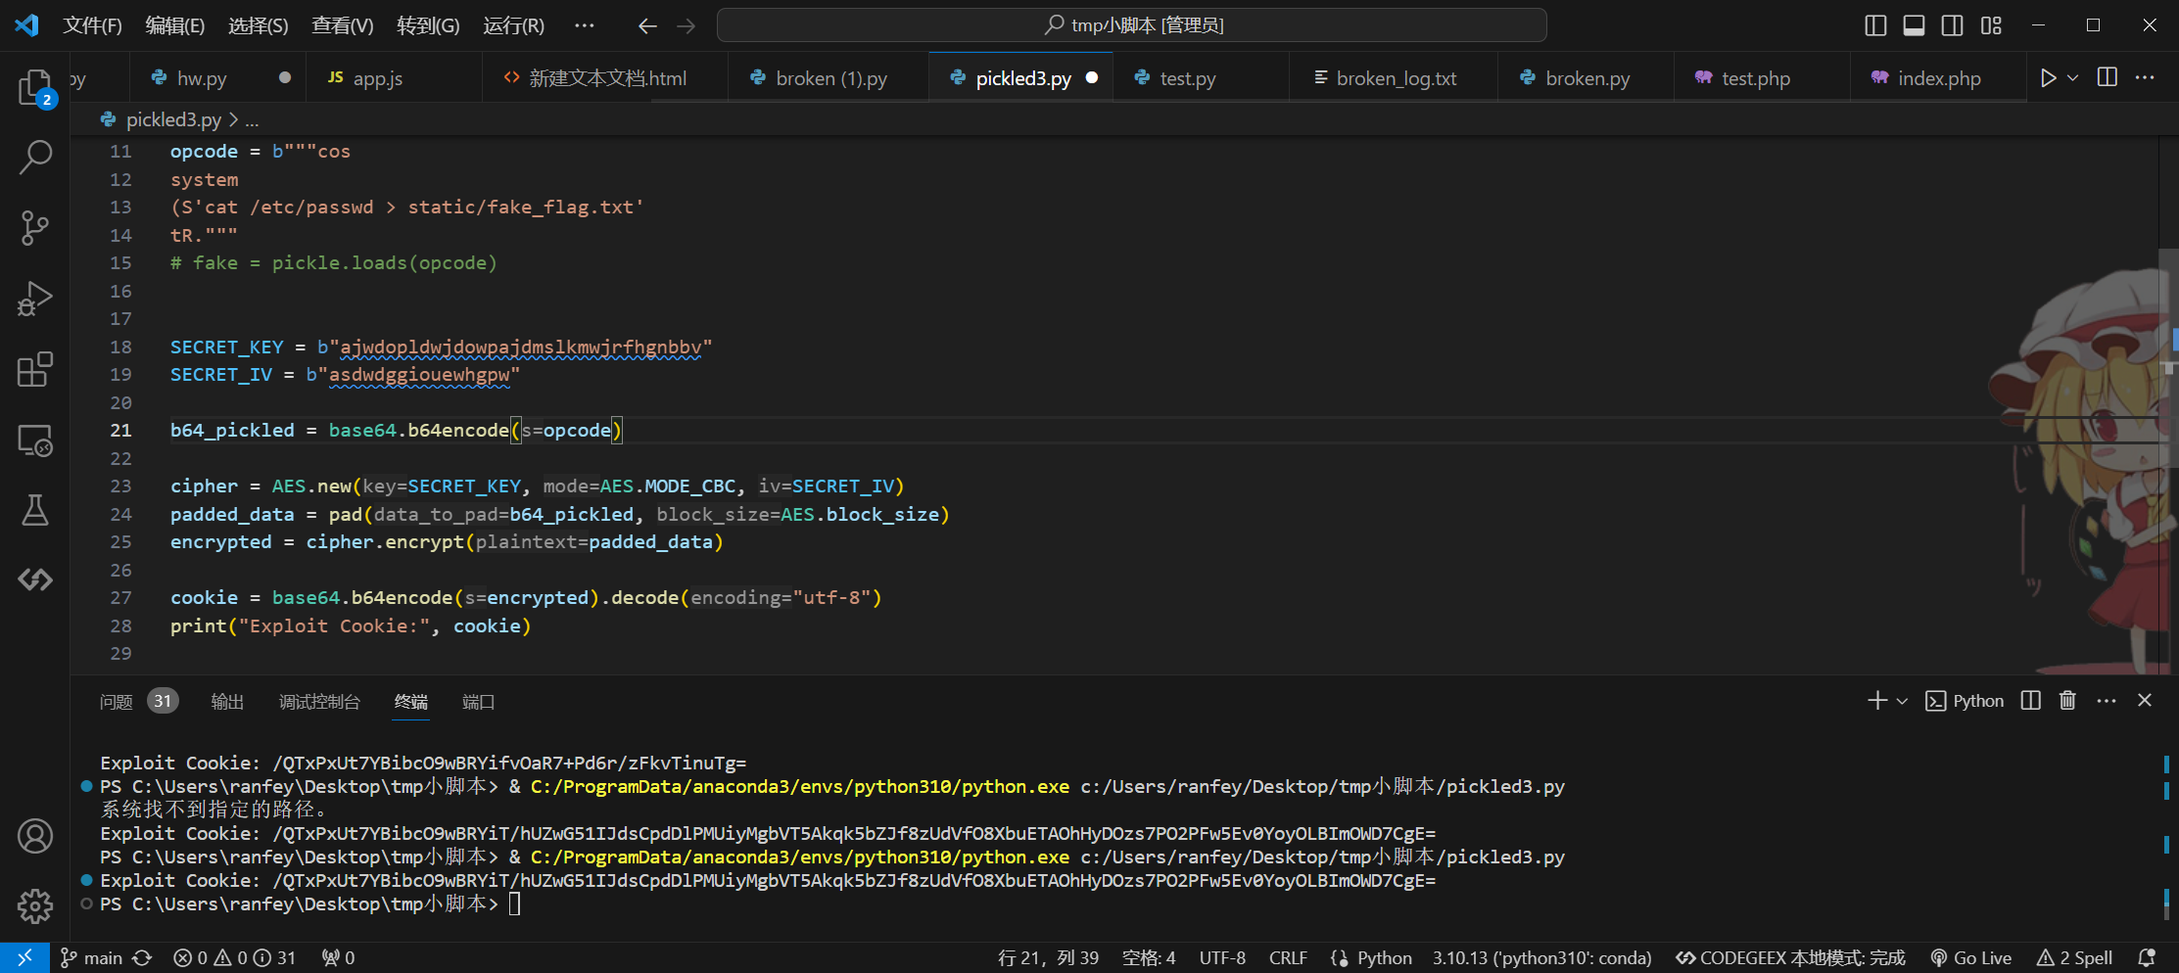Toggle bottom panel layout button
Viewport: 2179px width, 973px height.
click(x=1914, y=25)
